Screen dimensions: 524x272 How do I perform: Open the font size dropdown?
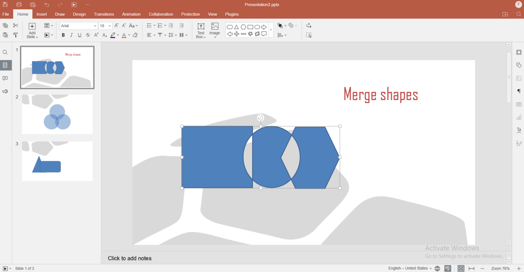110,26
